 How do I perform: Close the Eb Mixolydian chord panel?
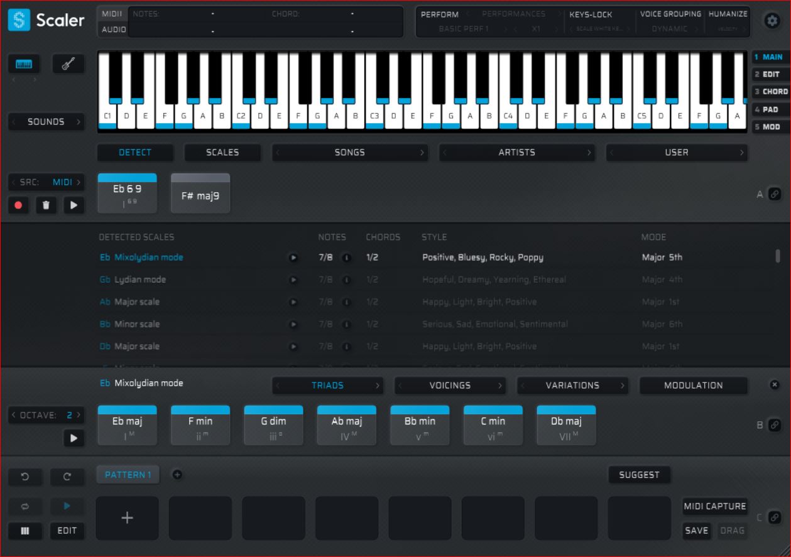(775, 385)
